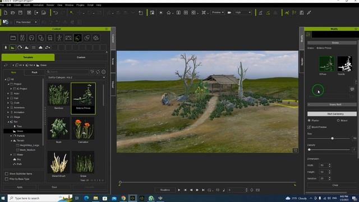Viewport: 359px width, 202px height.
Task: Click the Particle sub-category icon
Action: [20, 47]
